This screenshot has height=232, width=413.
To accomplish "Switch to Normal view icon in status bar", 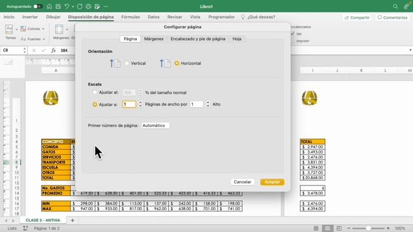I will pos(316,228).
